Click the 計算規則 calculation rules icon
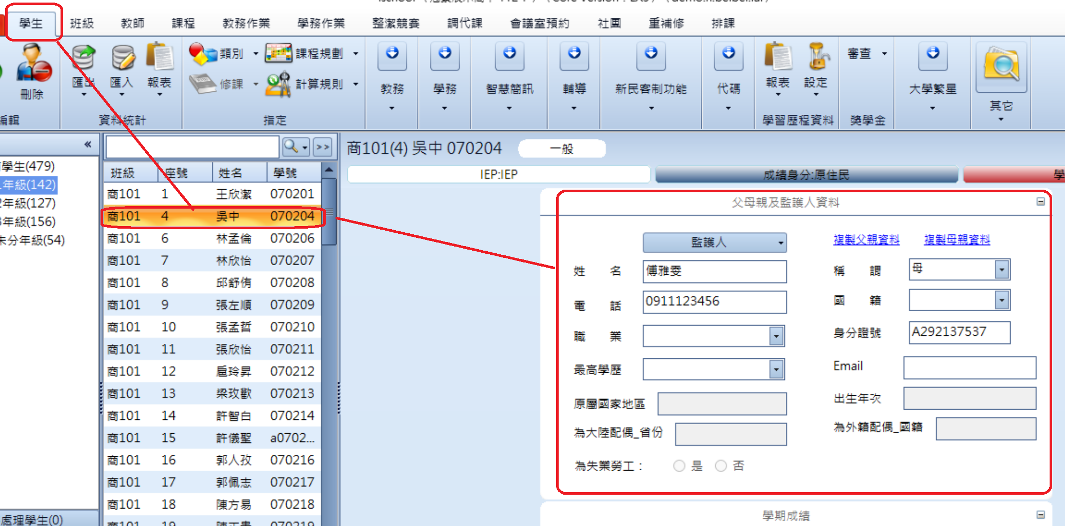 279,84
